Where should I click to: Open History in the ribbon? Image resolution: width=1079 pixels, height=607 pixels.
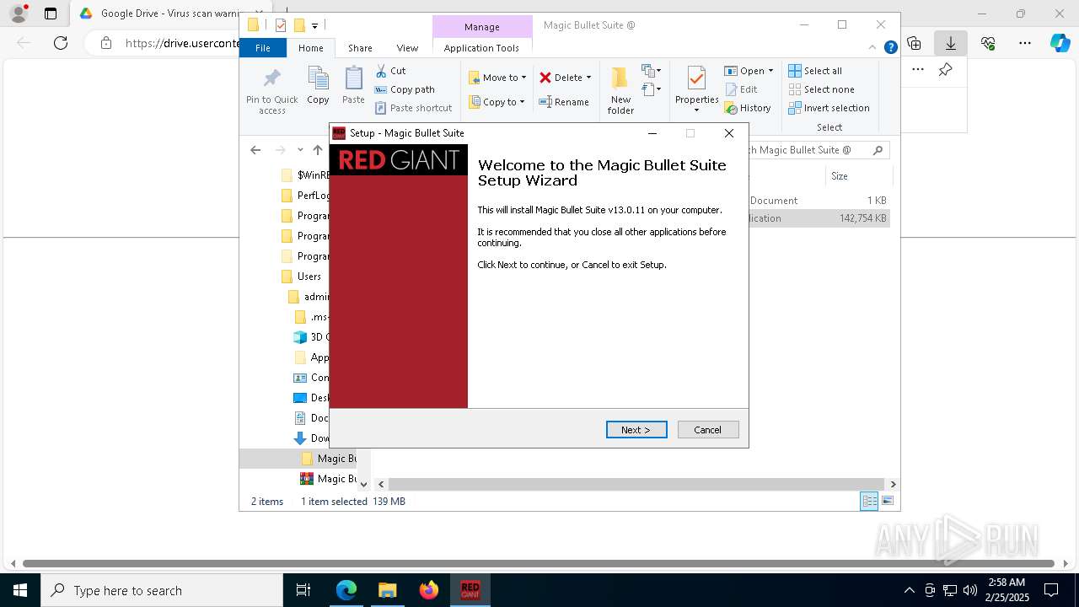pos(748,108)
